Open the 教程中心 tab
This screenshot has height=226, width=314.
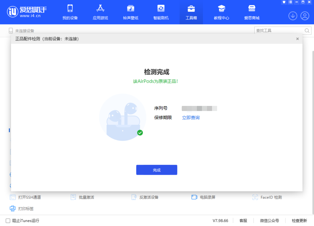pos(221,12)
